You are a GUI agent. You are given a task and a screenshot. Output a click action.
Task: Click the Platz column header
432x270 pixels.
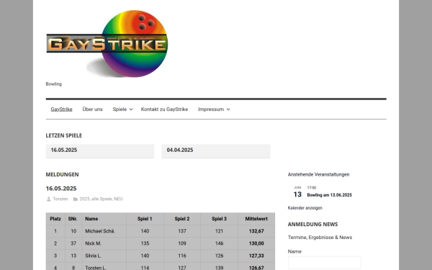pos(55,219)
